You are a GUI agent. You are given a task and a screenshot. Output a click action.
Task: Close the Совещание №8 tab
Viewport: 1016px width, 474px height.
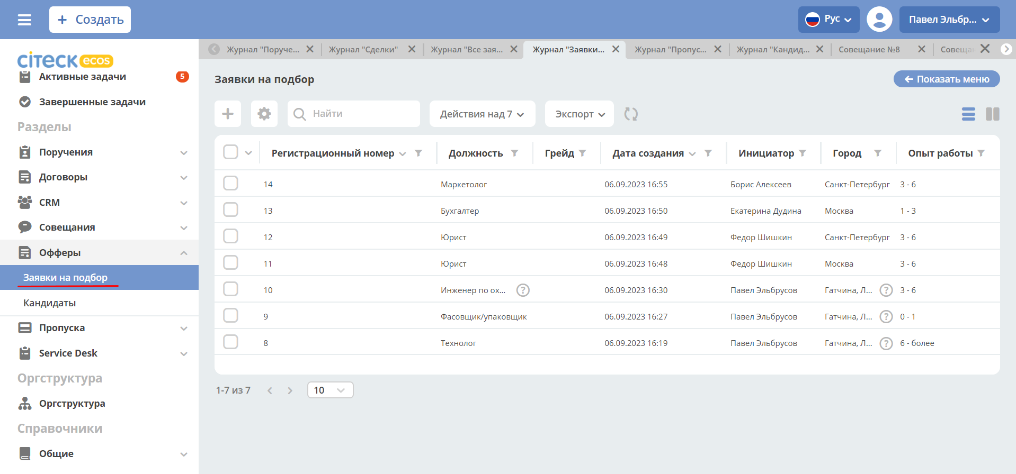tap(922, 49)
